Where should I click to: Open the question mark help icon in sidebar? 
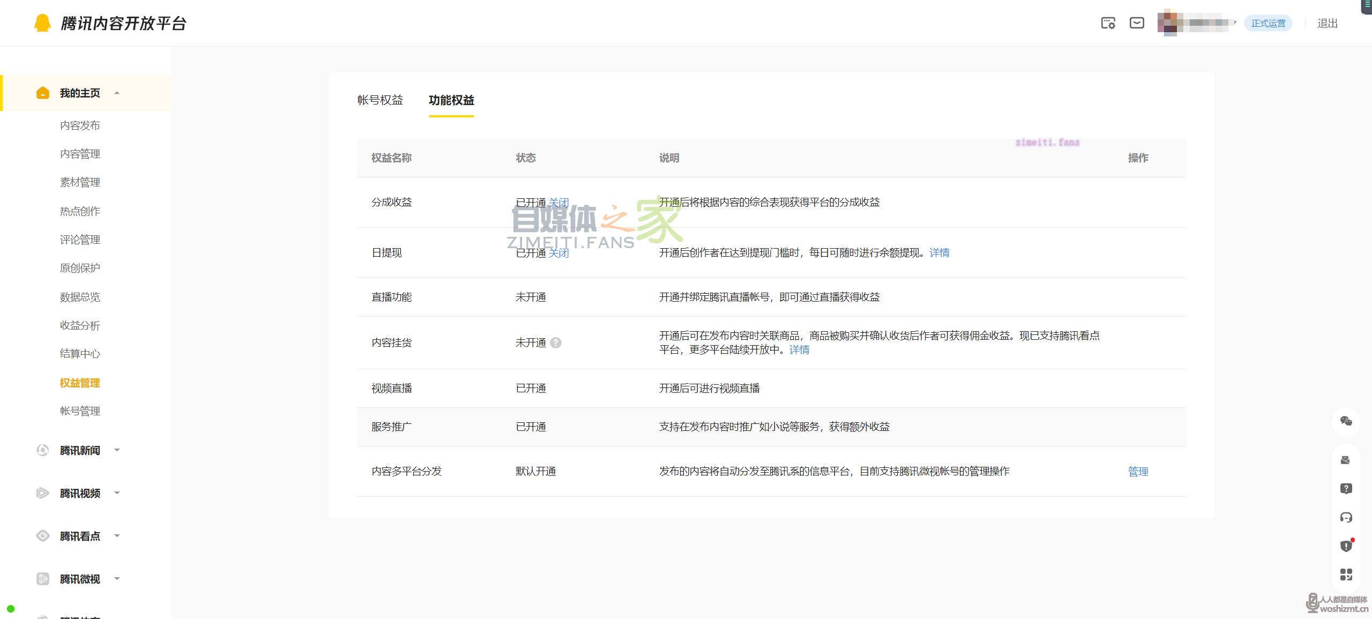coord(1346,489)
